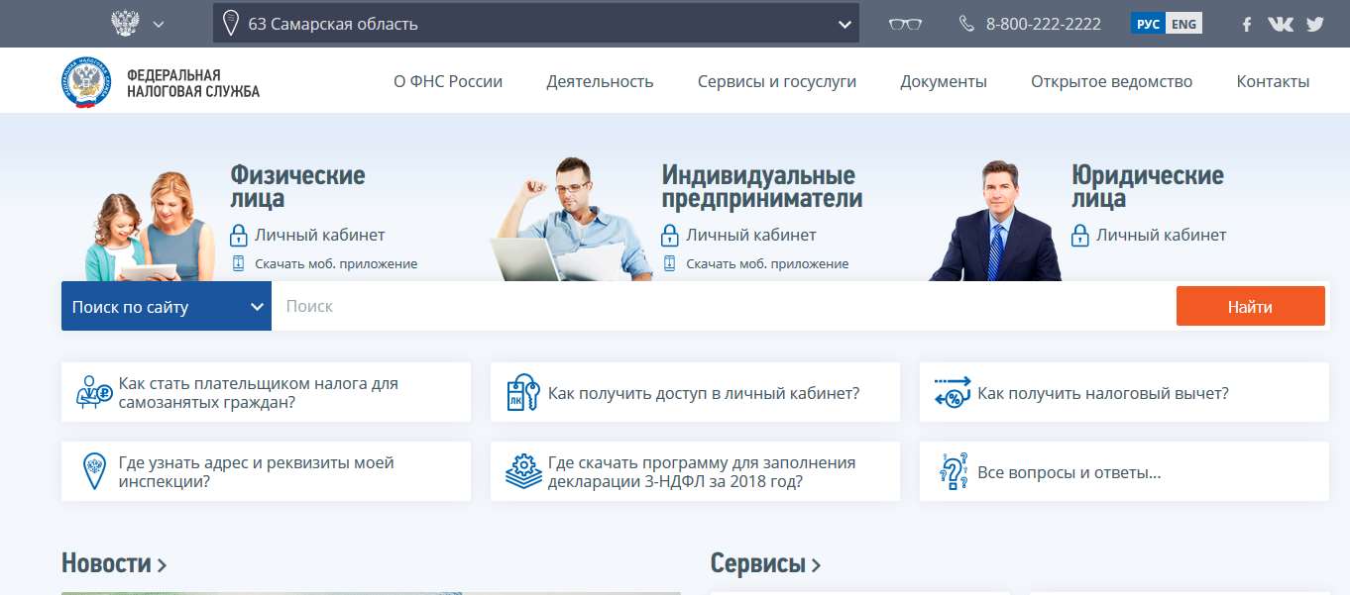The image size is (1350, 595).
Task: Switch language to ENG
Action: coord(1183,24)
